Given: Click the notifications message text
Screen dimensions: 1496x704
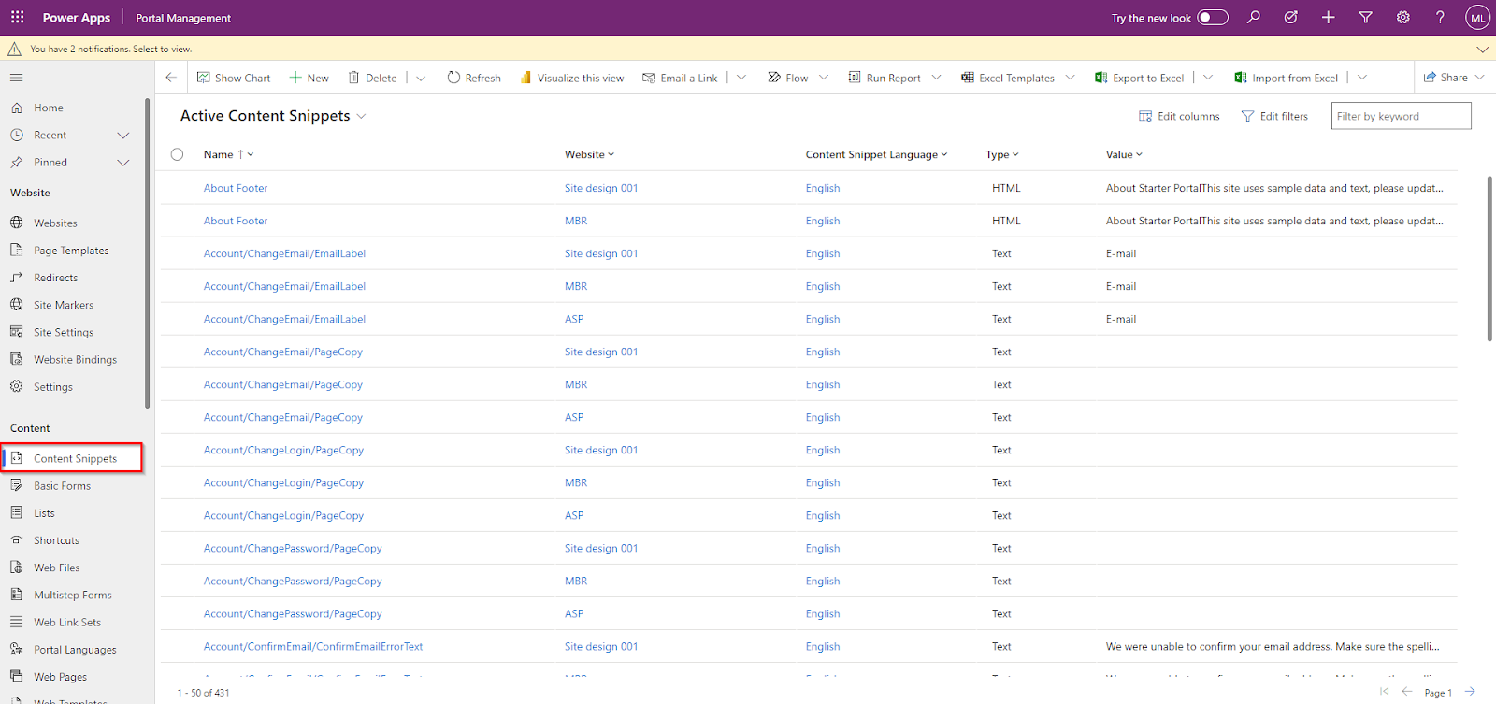Looking at the screenshot, I should click(x=111, y=49).
